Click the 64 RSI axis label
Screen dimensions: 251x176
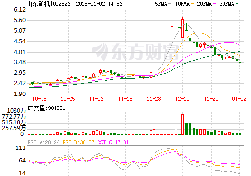pos(23,161)
